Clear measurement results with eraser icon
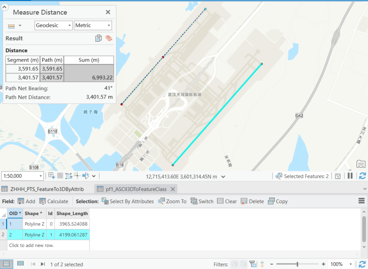368x269 pixels. click(109, 38)
